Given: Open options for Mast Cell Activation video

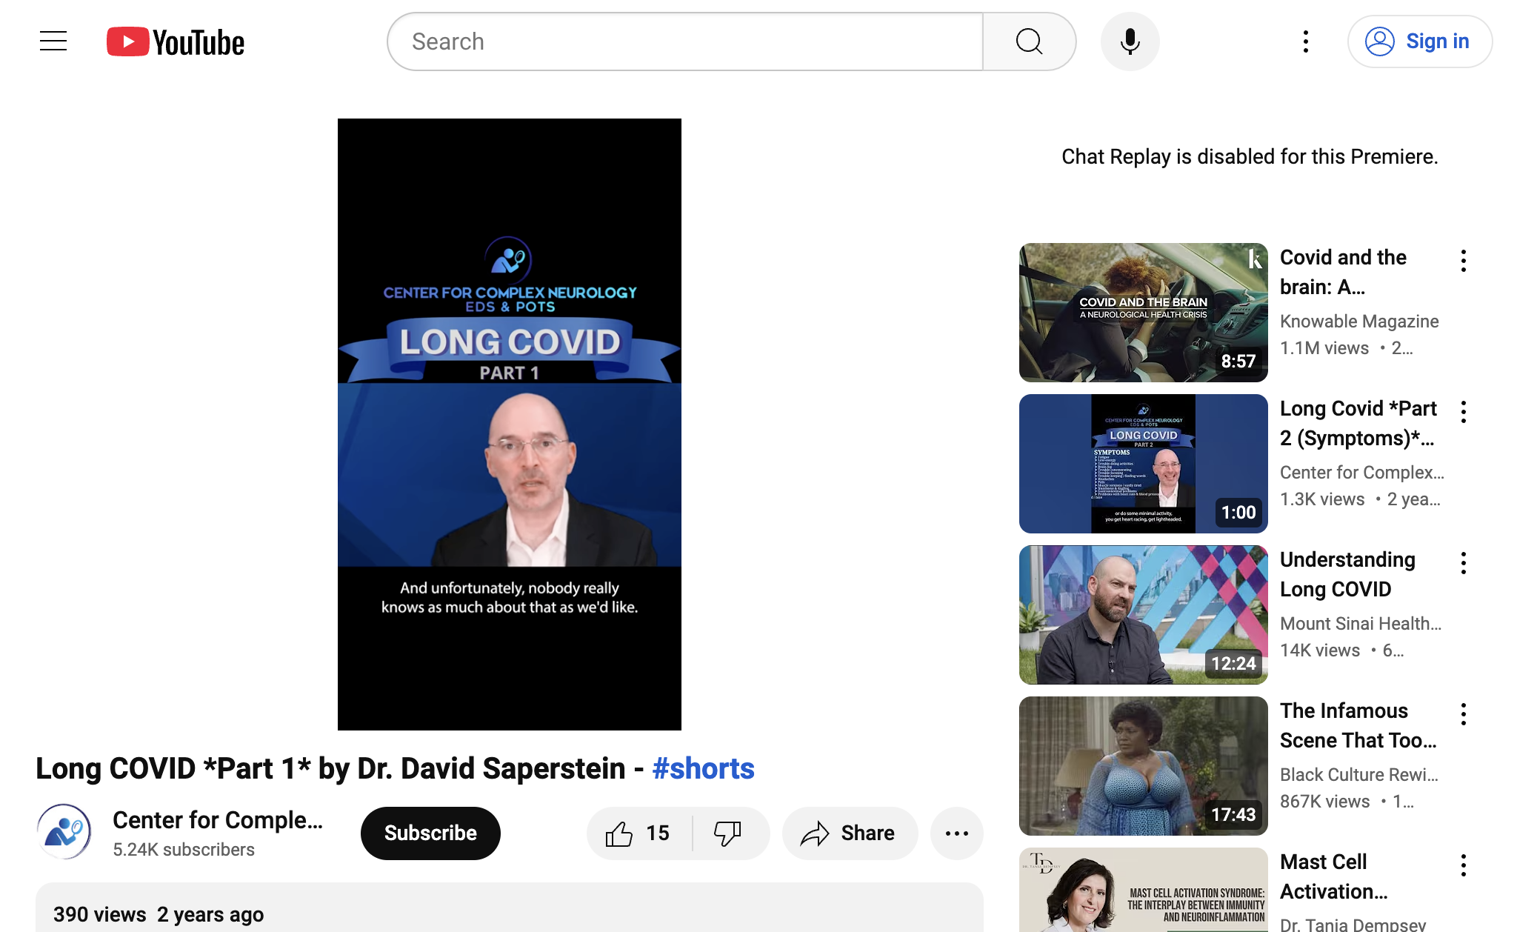Looking at the screenshot, I should coord(1464,865).
